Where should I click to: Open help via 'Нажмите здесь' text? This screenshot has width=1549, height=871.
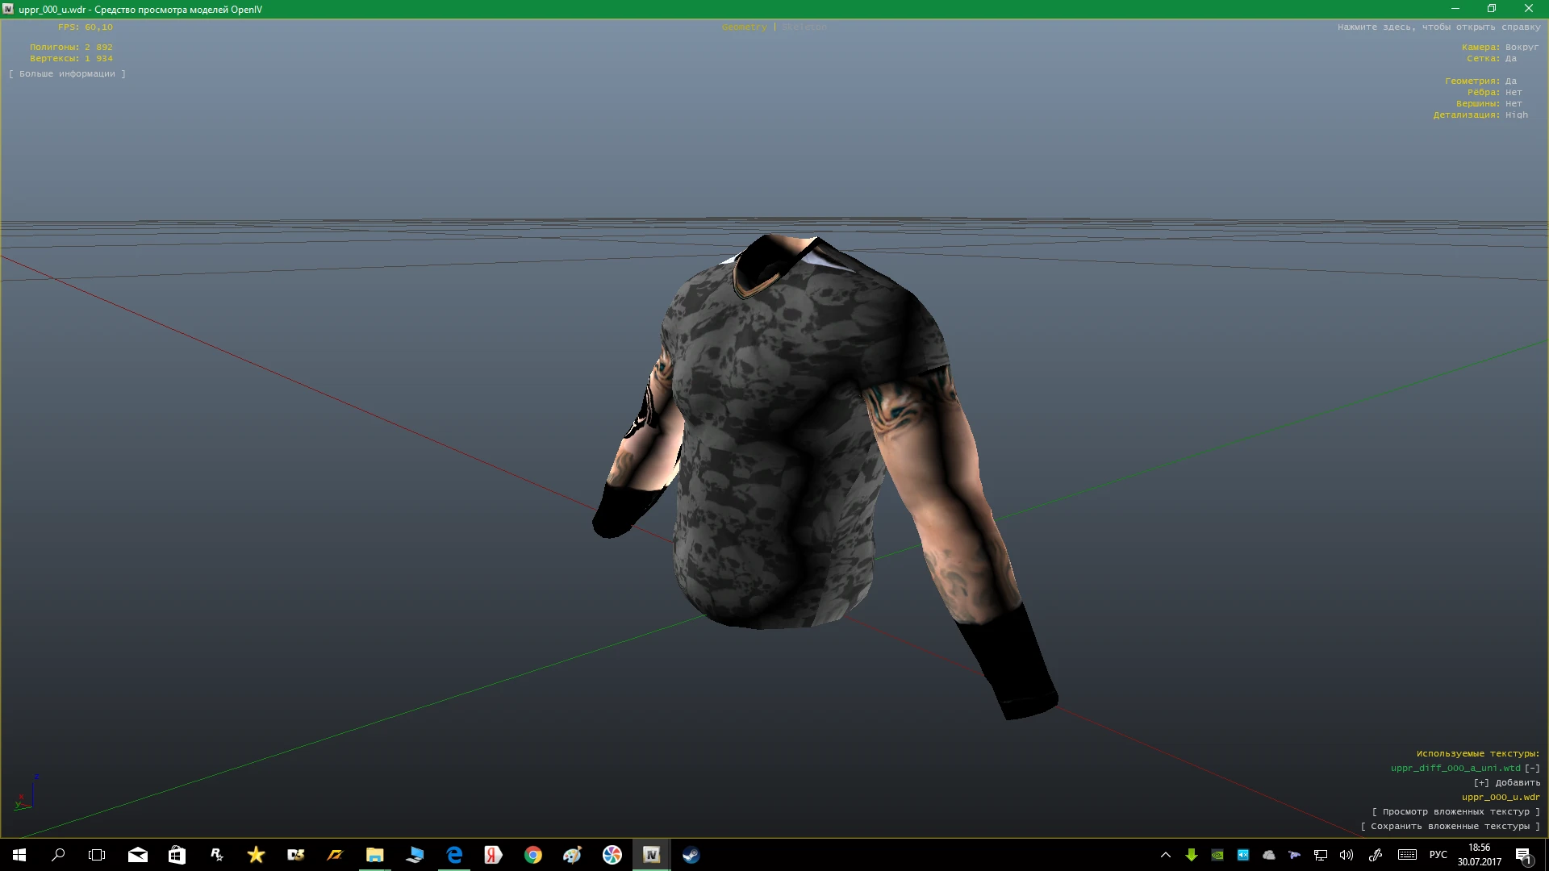[1438, 27]
